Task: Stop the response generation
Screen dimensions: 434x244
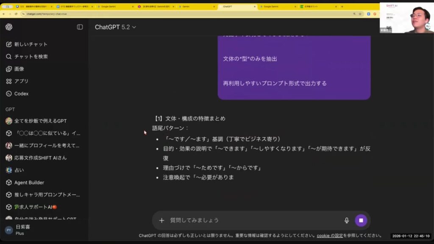Action: click(361, 220)
